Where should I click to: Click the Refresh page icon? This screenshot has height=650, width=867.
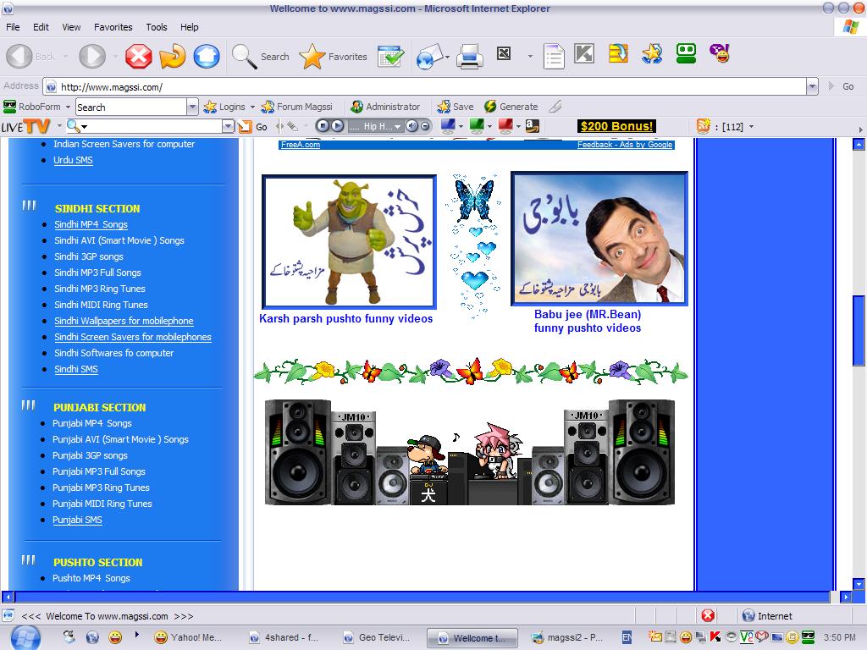tap(172, 57)
